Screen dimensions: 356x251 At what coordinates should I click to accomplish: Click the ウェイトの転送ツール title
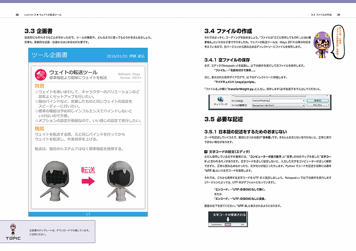click(73, 72)
